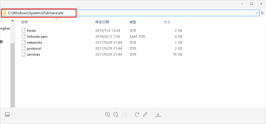Click the address bar path text
The height and width of the screenshot is (124, 266).
pos(36,13)
